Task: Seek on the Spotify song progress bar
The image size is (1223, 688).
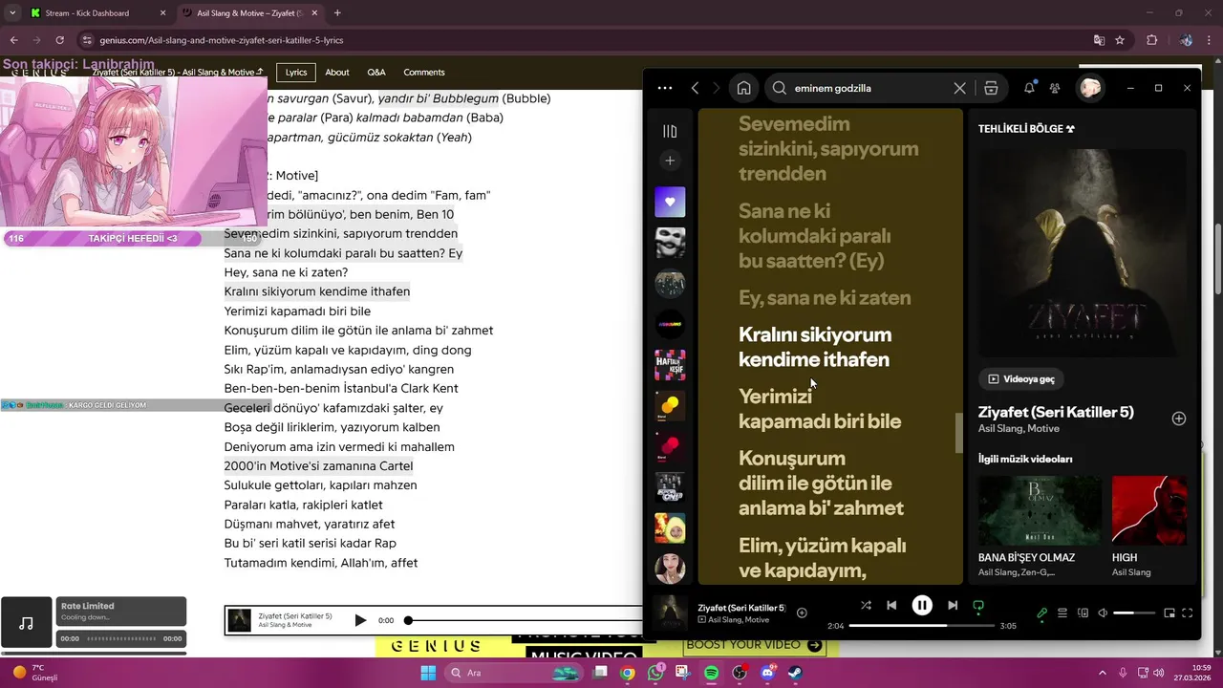Action: click(922, 626)
